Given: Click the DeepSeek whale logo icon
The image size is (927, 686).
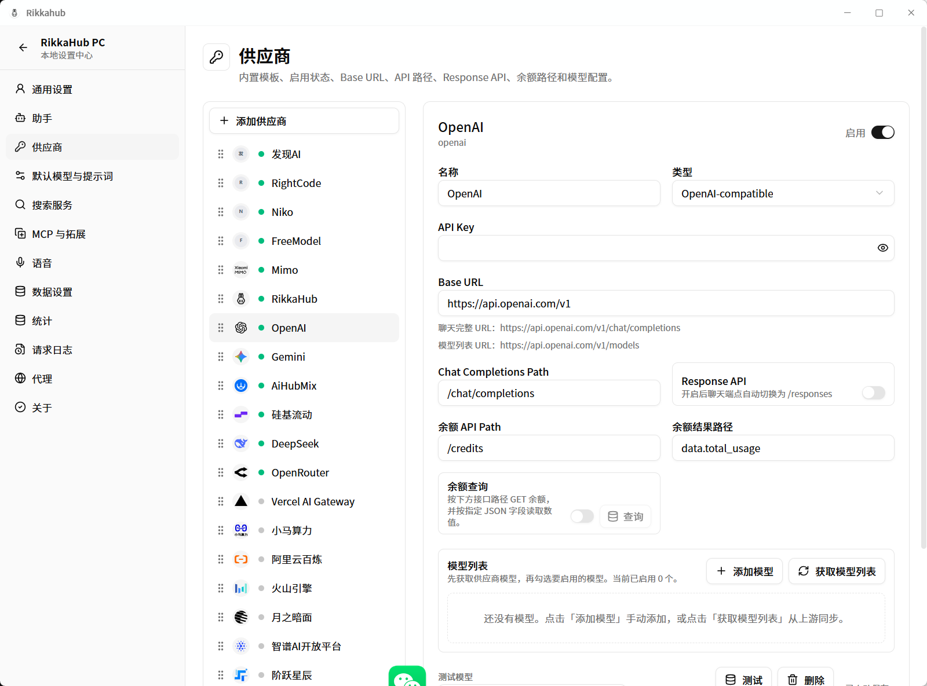Looking at the screenshot, I should (x=241, y=443).
